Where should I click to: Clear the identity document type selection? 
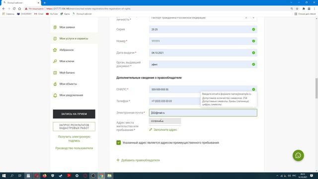(x=246, y=18)
